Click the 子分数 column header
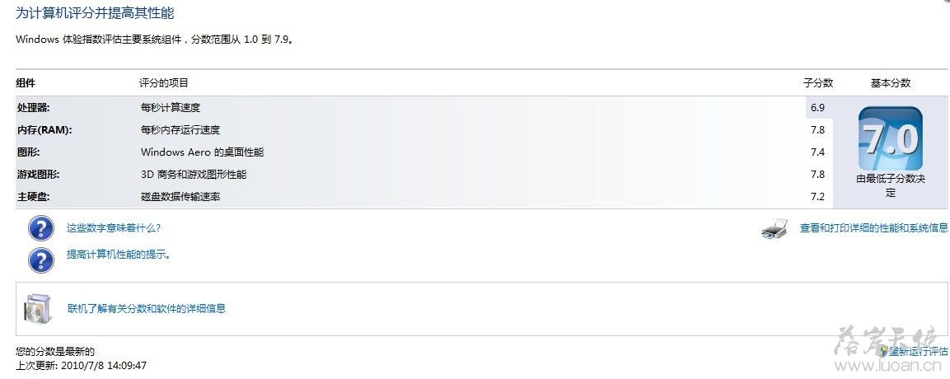The width and height of the screenshot is (950, 379). coord(818,83)
